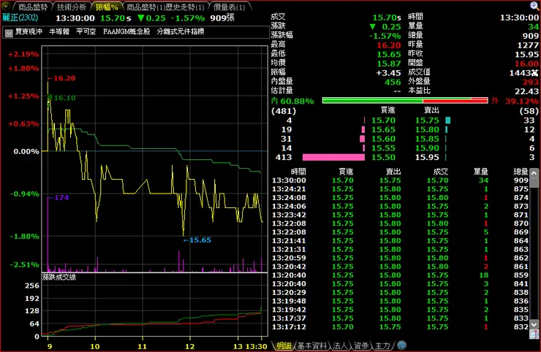
Task: Expand the gray arrow dropdown beside 買賣現沖
Action: 9,32
